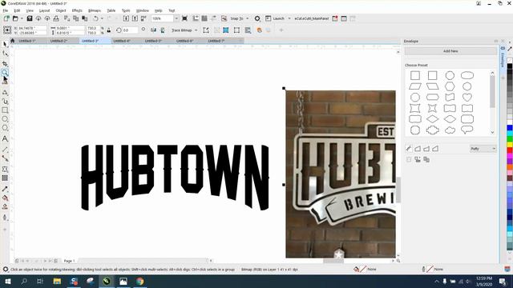Click the Page 1 tab

pyautogui.click(x=69, y=261)
